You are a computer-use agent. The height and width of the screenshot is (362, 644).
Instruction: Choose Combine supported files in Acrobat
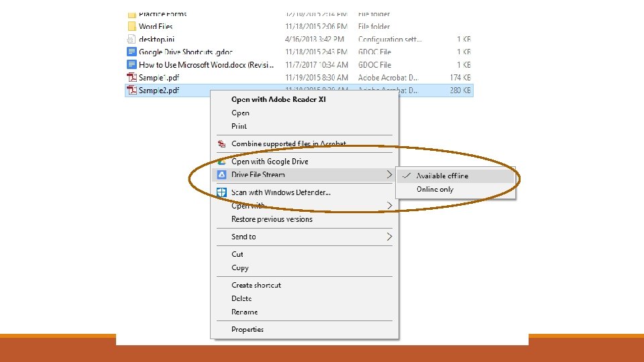point(288,143)
